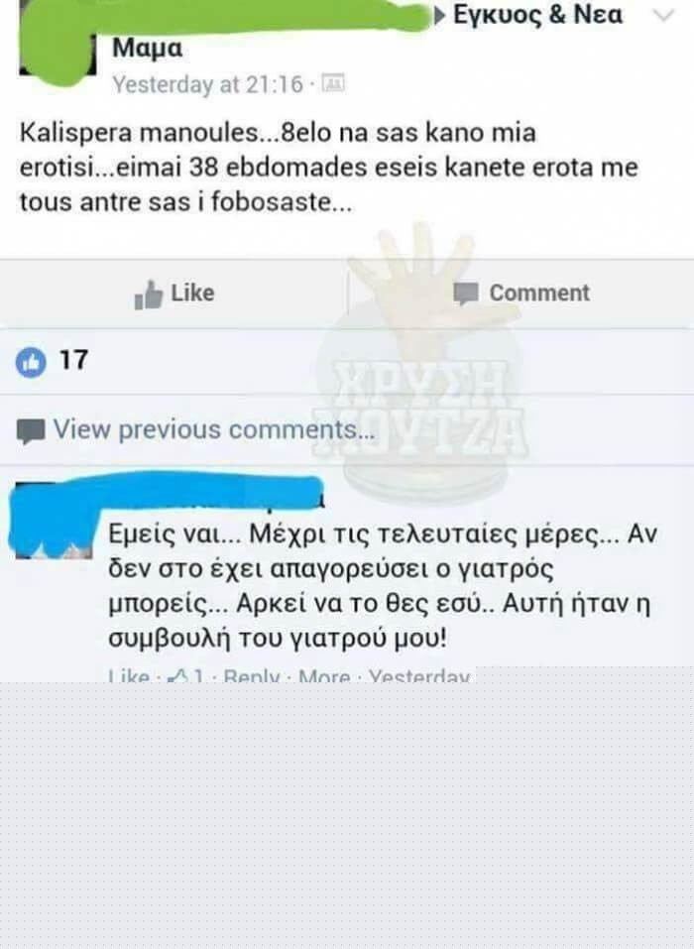Screen dimensions: 694x949
Task: Click the Like text on post
Action: tap(192, 293)
